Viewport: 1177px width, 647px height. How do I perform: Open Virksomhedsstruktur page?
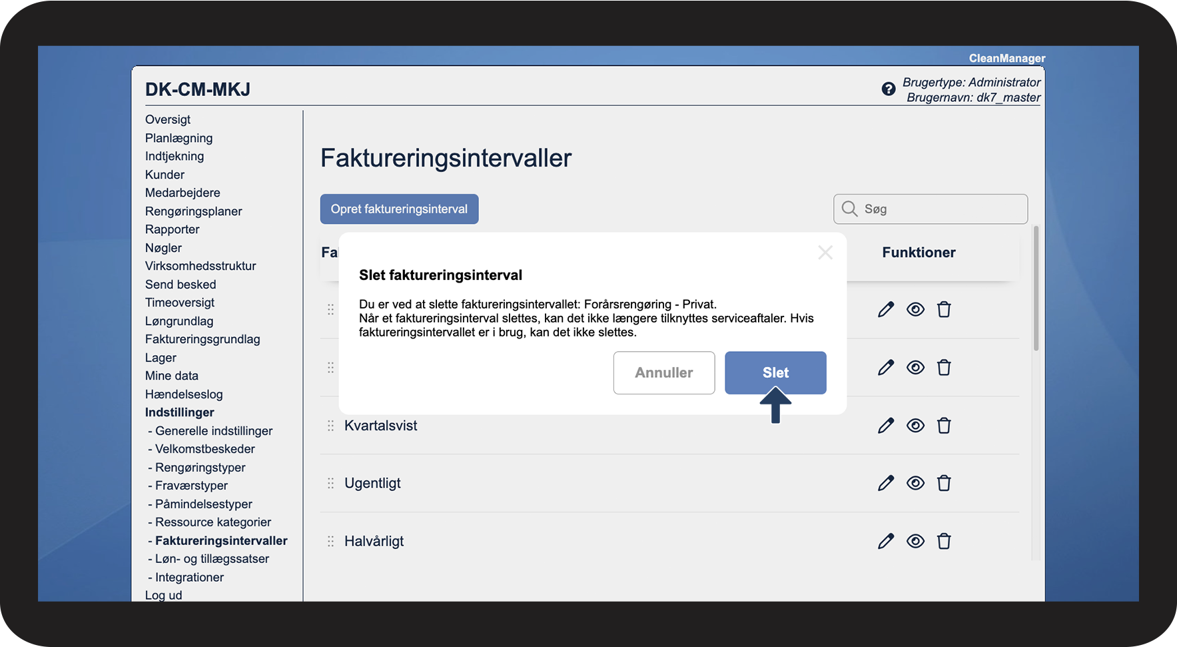point(200,266)
